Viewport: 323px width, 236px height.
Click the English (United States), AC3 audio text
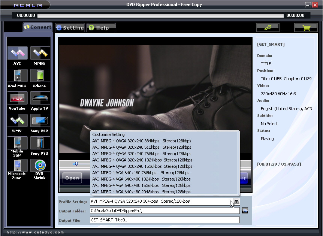click(x=286, y=109)
